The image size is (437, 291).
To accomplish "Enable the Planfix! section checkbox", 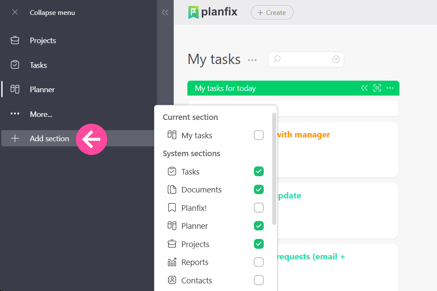I will point(259,207).
